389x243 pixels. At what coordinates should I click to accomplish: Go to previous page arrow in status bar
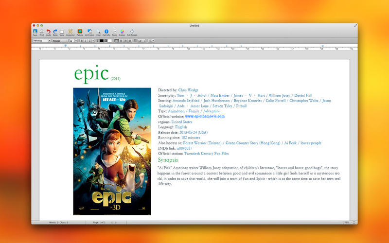click(x=112, y=223)
